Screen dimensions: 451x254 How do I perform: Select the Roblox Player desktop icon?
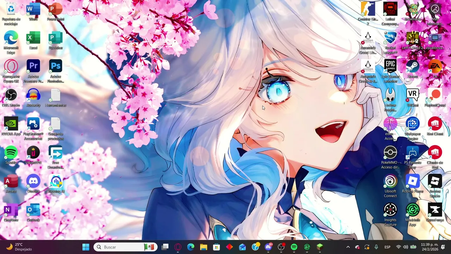pos(412,183)
